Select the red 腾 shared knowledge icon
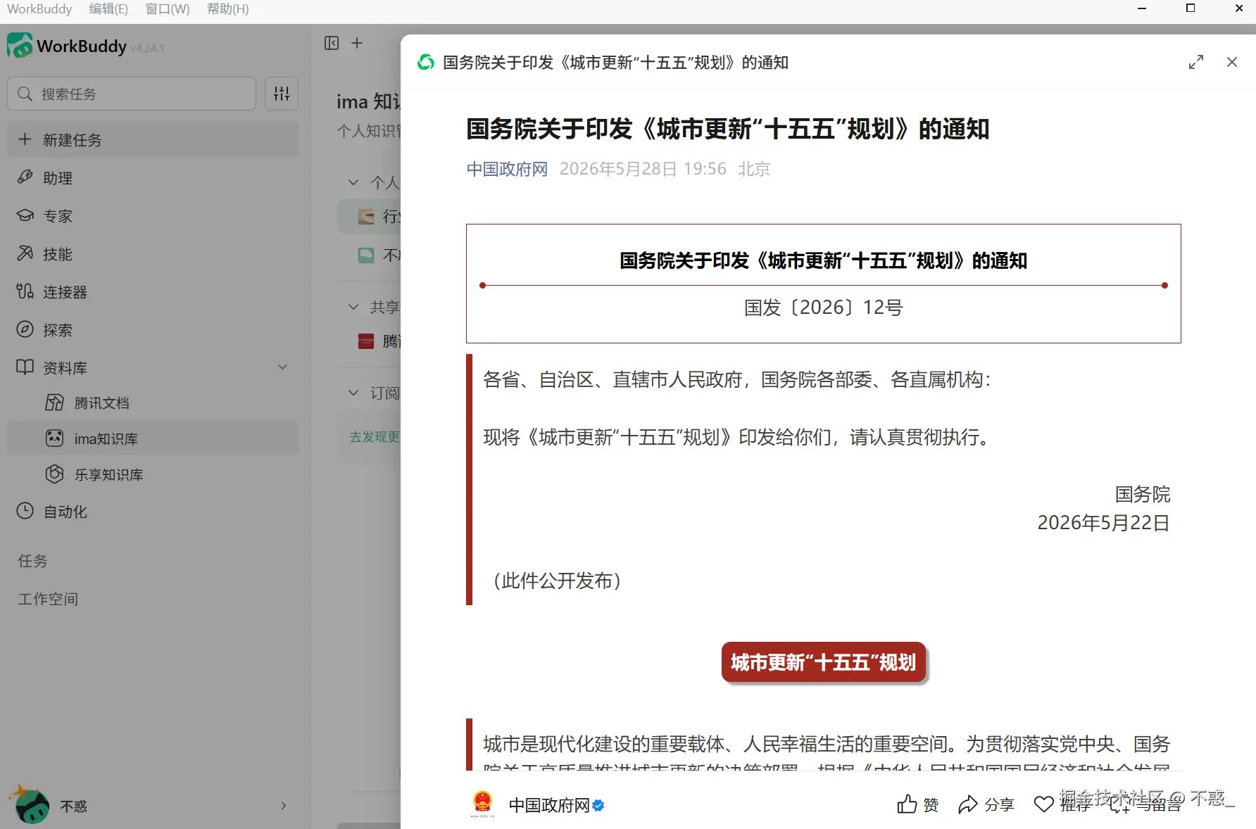Viewport: 1256px width, 829px height. [366, 341]
